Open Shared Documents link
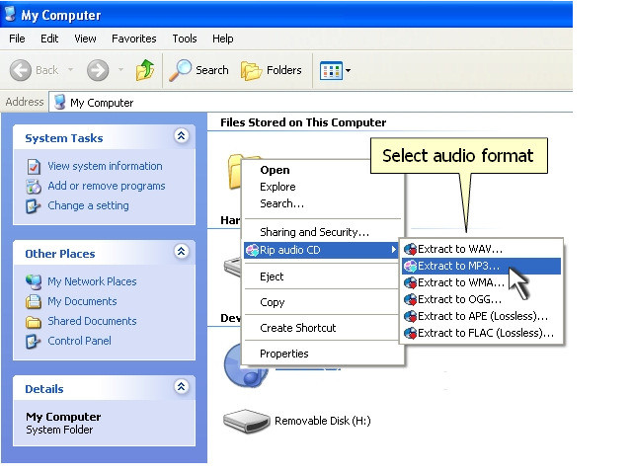632x474 pixels. point(92,321)
